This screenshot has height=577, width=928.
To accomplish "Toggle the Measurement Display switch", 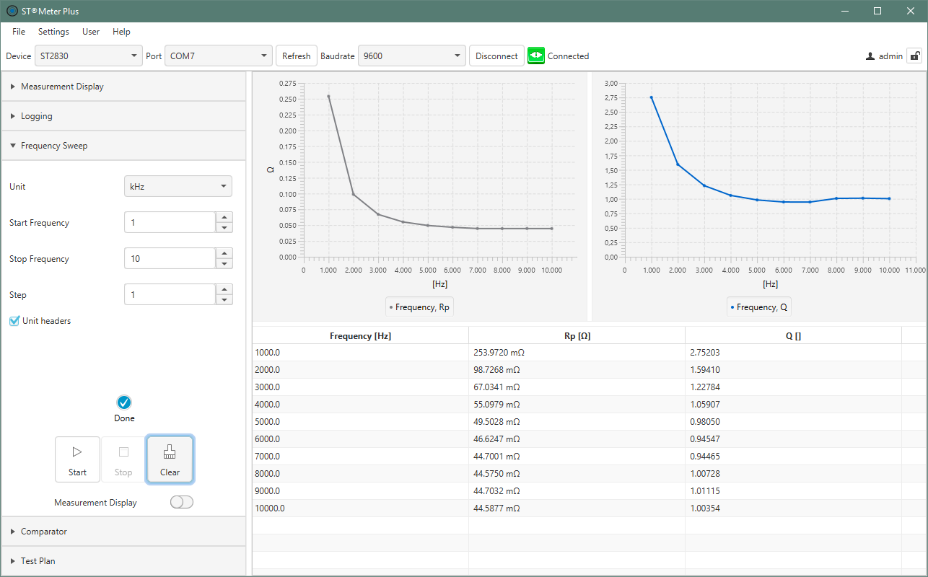I will (x=182, y=503).
